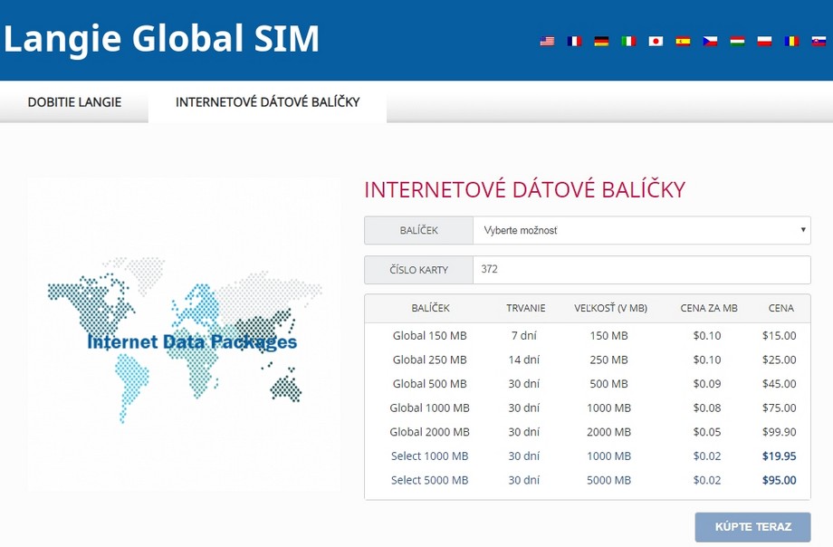Select the Select 5000 MB package row

pos(588,480)
